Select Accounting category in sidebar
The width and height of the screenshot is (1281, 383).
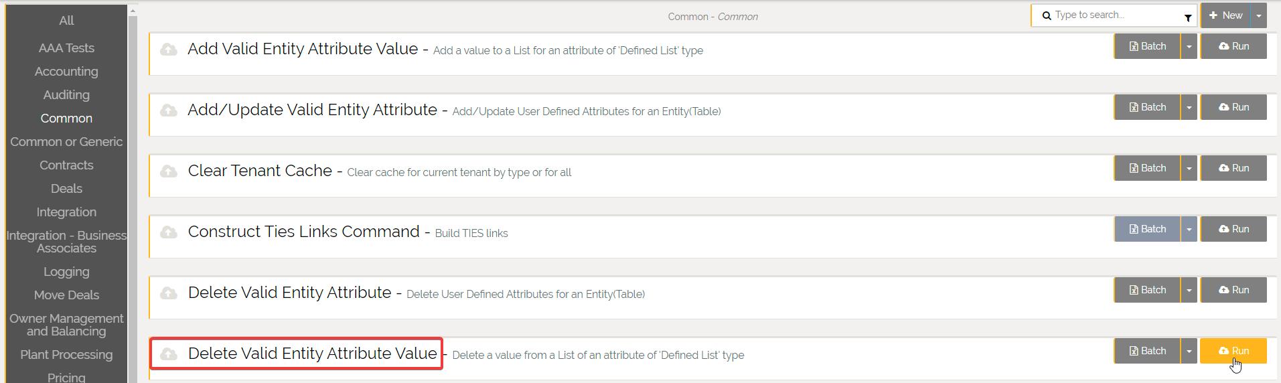(66, 72)
